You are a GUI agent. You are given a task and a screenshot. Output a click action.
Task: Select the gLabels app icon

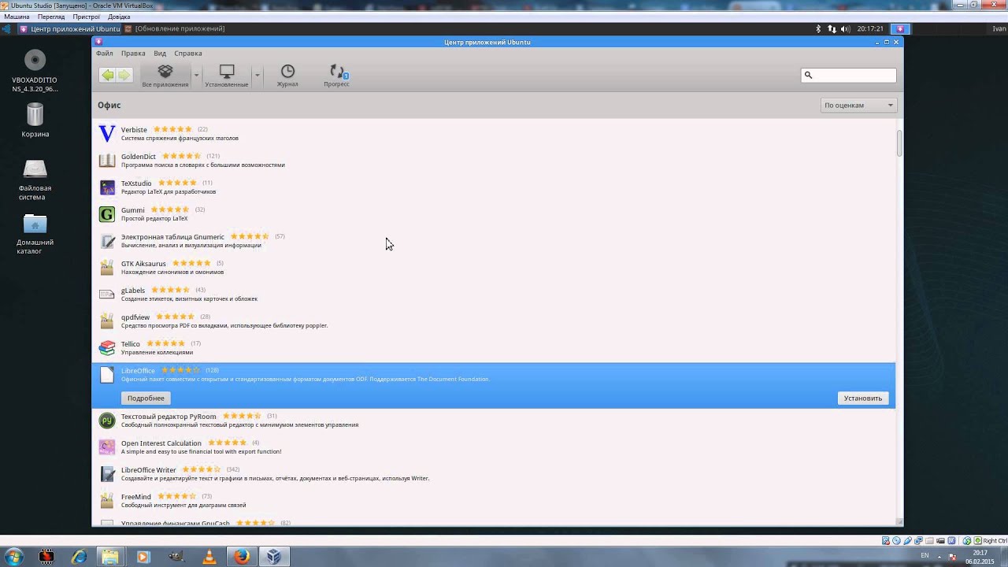click(x=107, y=295)
